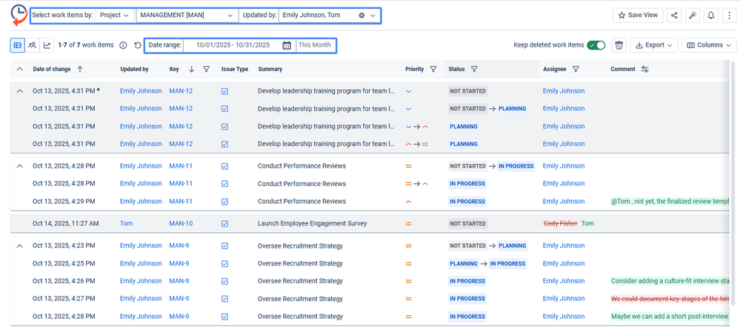Click the Save View button
The image size is (740, 327).
(638, 15)
